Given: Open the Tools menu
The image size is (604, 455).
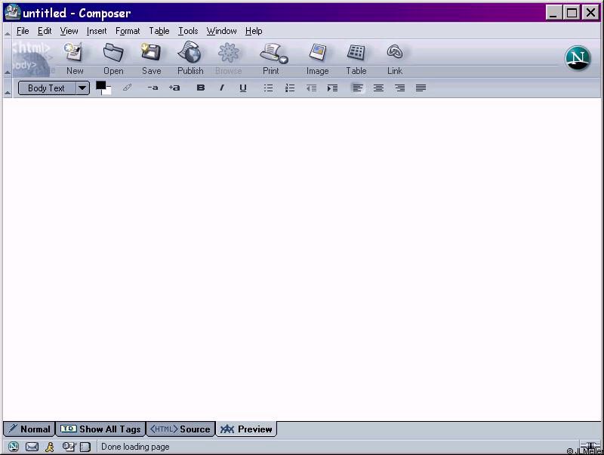Looking at the screenshot, I should click(x=188, y=31).
